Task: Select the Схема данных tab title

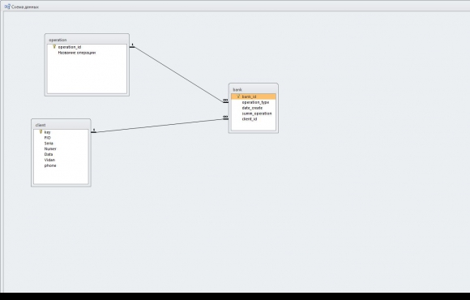Action: pyautogui.click(x=25, y=7)
